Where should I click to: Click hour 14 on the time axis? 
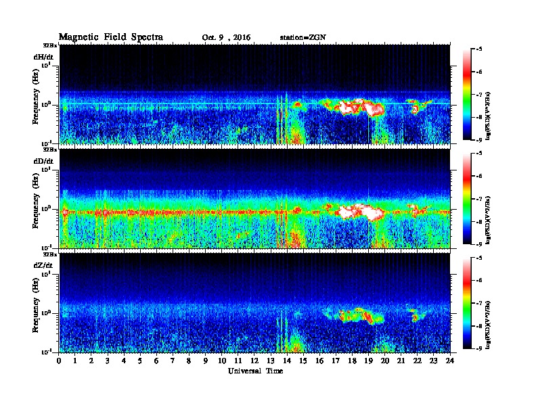point(287,361)
